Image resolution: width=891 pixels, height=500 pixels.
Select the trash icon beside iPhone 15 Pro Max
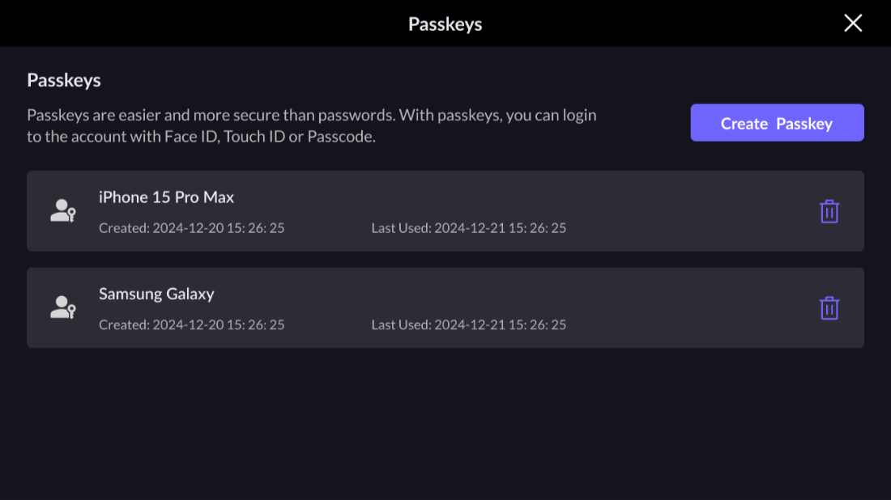(829, 211)
